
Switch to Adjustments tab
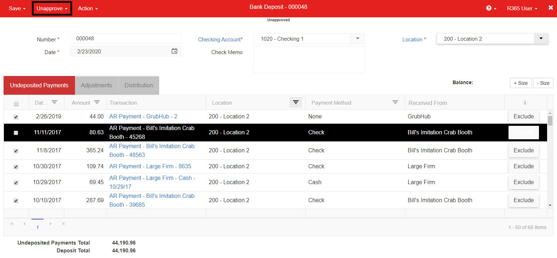pyautogui.click(x=97, y=85)
